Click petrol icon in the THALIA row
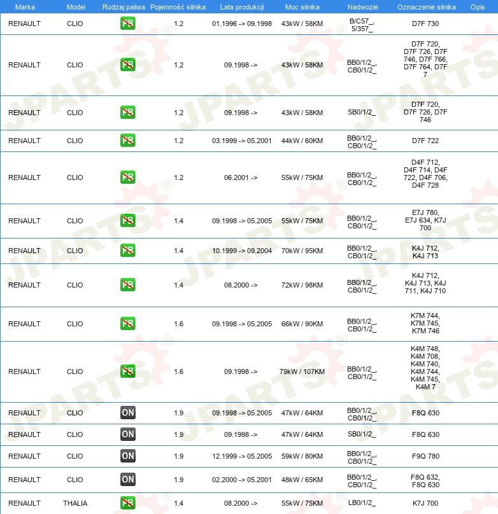The height and width of the screenshot is (514, 498). 127,503
